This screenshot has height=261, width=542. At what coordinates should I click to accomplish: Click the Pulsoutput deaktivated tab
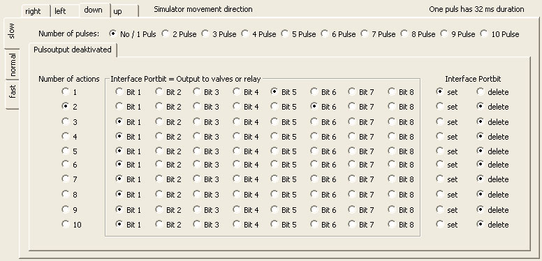pos(73,50)
